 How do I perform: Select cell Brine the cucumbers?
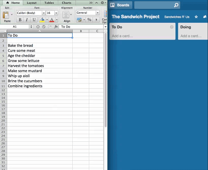click(40, 81)
